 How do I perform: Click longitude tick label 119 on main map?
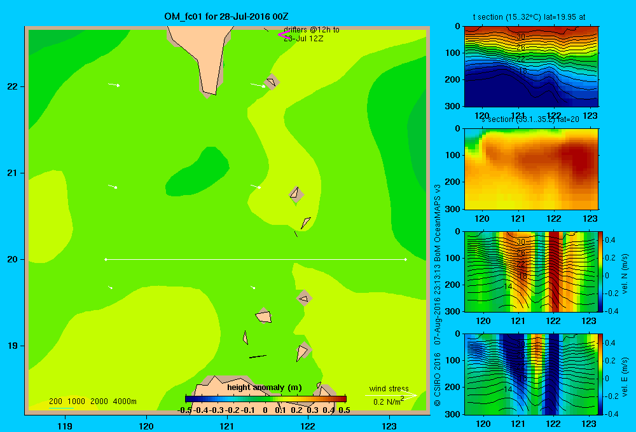[65, 426]
